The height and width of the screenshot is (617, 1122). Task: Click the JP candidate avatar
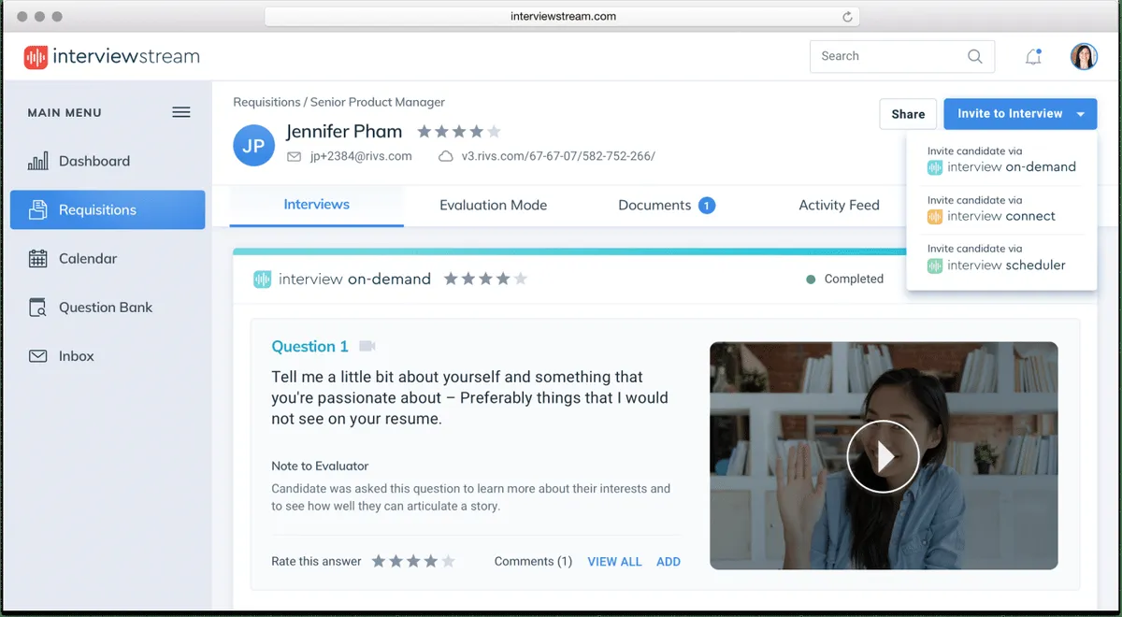coord(253,146)
